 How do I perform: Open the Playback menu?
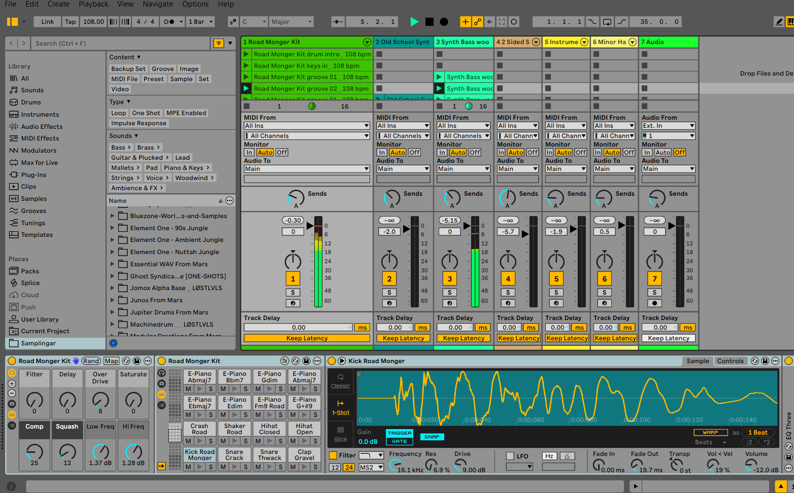pyautogui.click(x=93, y=4)
